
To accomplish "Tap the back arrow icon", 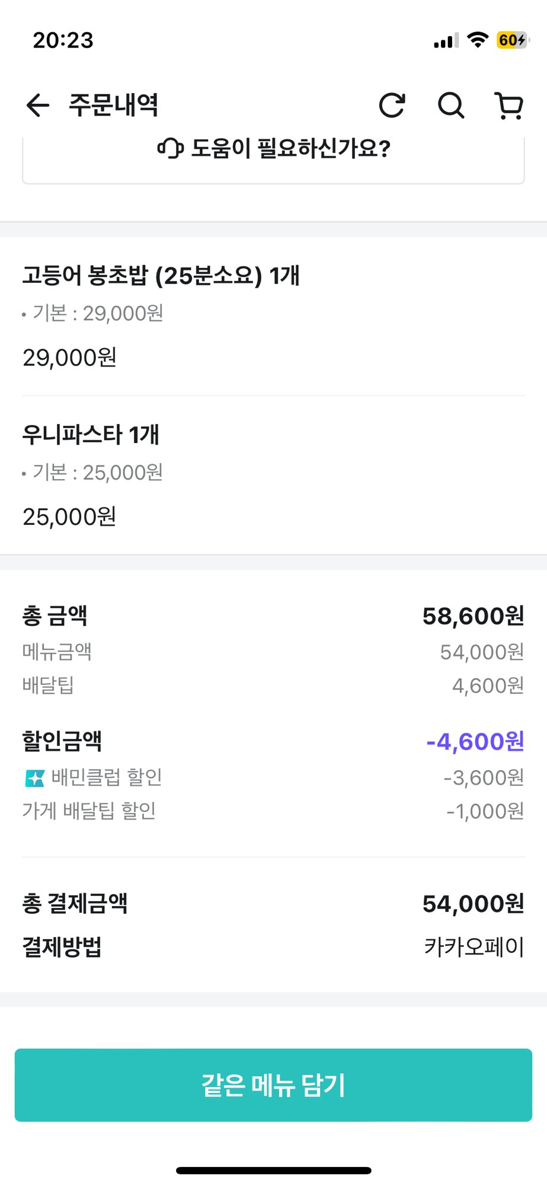I will click(37, 106).
